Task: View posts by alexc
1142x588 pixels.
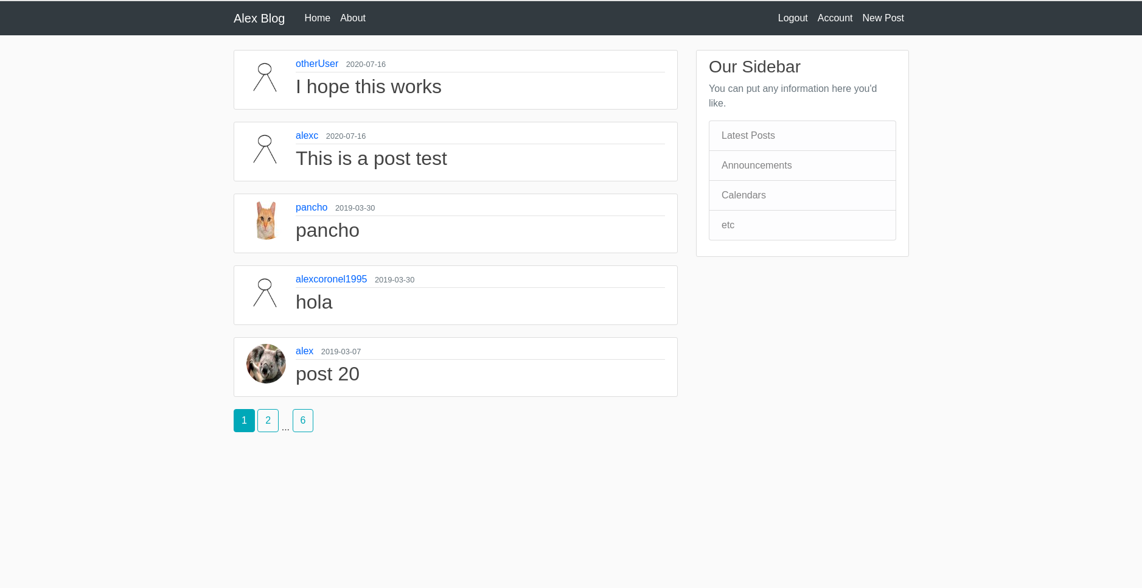Action: (x=307, y=136)
